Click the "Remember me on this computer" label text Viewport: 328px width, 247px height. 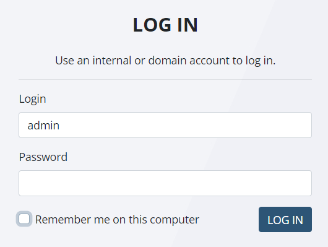117,220
